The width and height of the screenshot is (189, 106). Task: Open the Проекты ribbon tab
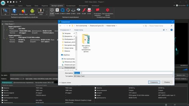point(12,6)
